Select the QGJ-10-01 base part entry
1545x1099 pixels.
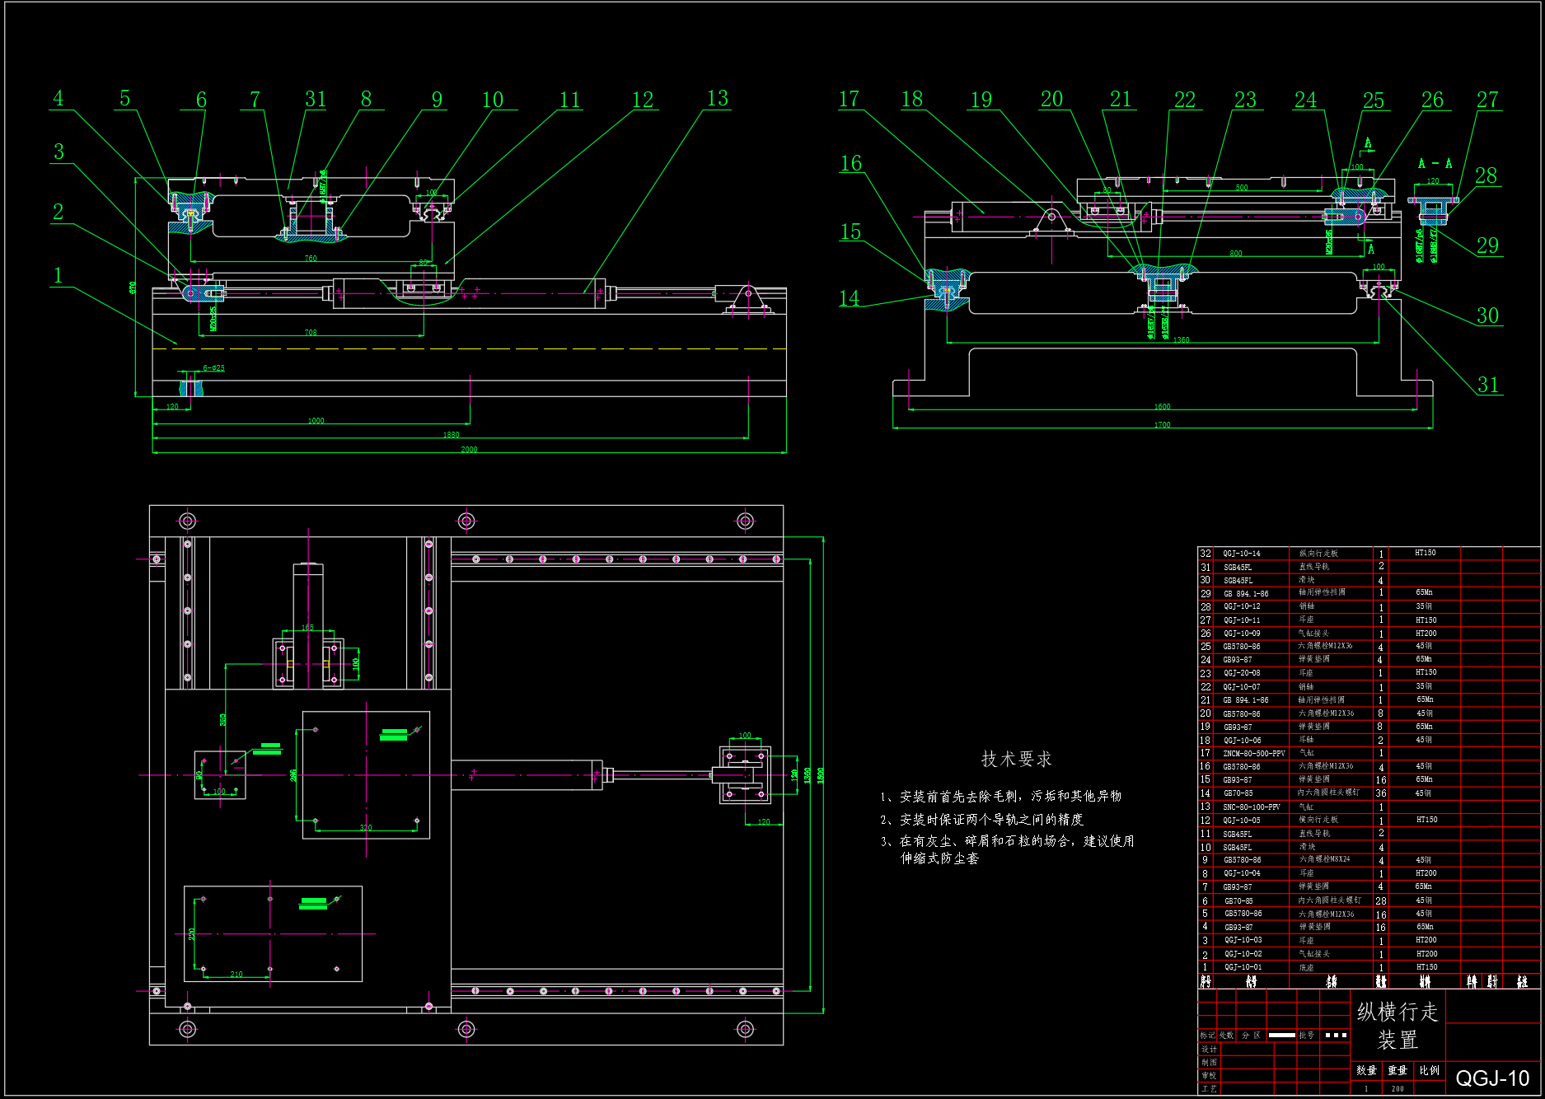point(1243,967)
